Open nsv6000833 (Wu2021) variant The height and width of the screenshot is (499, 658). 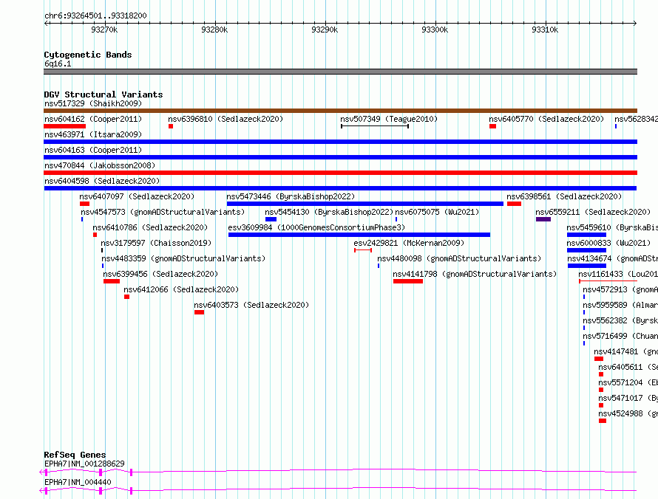point(608,243)
